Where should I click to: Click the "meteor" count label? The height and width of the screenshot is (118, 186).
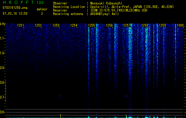tap(42, 9)
